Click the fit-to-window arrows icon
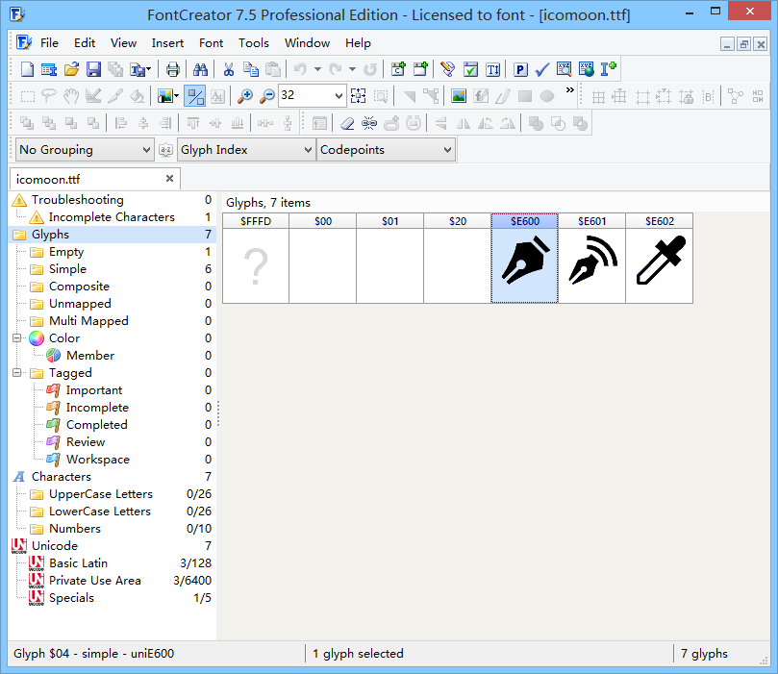778x674 pixels. coord(359,96)
